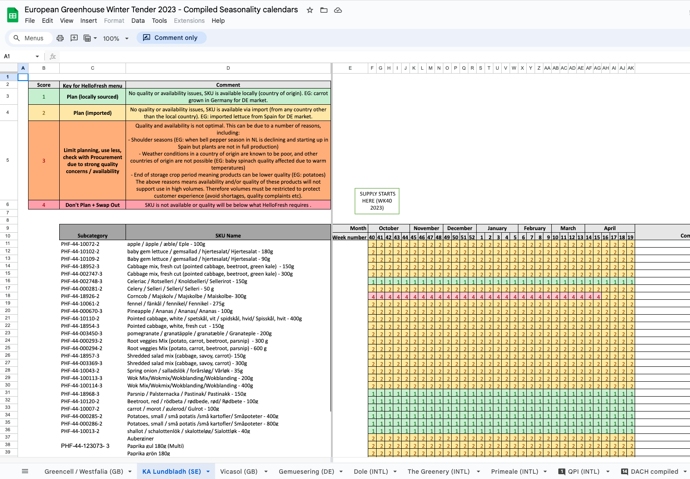Open the Google Sheets home logo
The image size is (690, 479).
click(x=13, y=15)
